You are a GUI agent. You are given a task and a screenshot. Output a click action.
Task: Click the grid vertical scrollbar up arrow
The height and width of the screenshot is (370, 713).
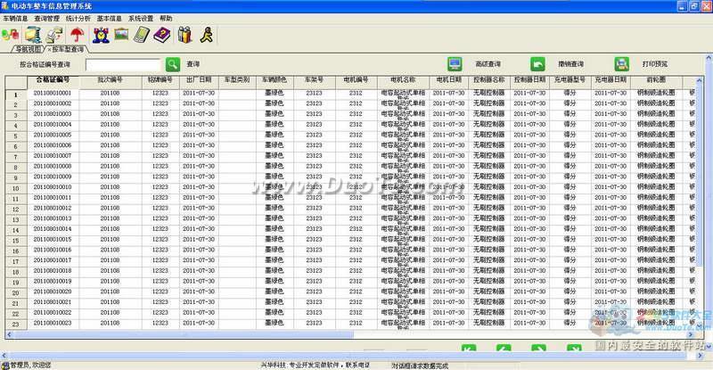coord(700,80)
